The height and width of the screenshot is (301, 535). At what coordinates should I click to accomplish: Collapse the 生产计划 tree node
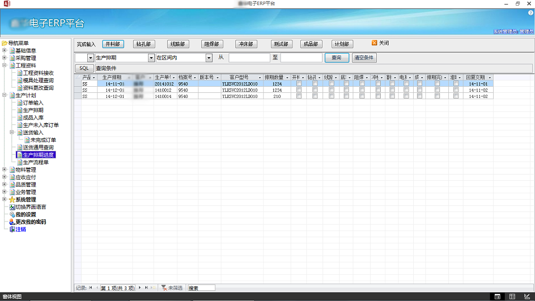(4, 95)
